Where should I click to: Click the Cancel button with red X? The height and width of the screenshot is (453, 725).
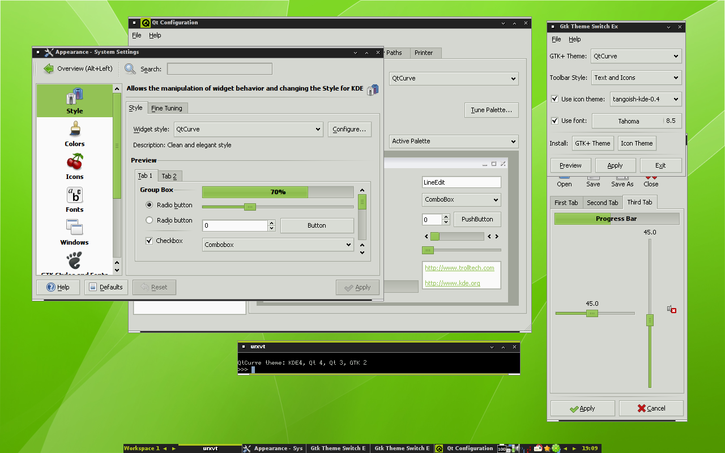(651, 408)
